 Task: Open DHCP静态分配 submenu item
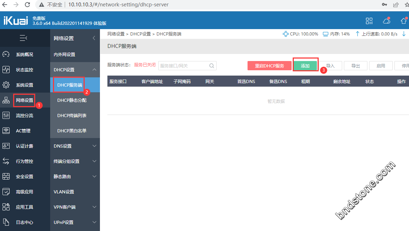72,100
